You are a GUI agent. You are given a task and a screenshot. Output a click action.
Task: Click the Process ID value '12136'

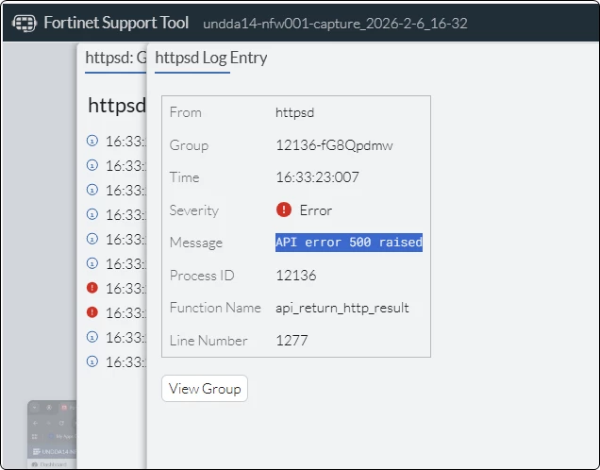pyautogui.click(x=296, y=276)
